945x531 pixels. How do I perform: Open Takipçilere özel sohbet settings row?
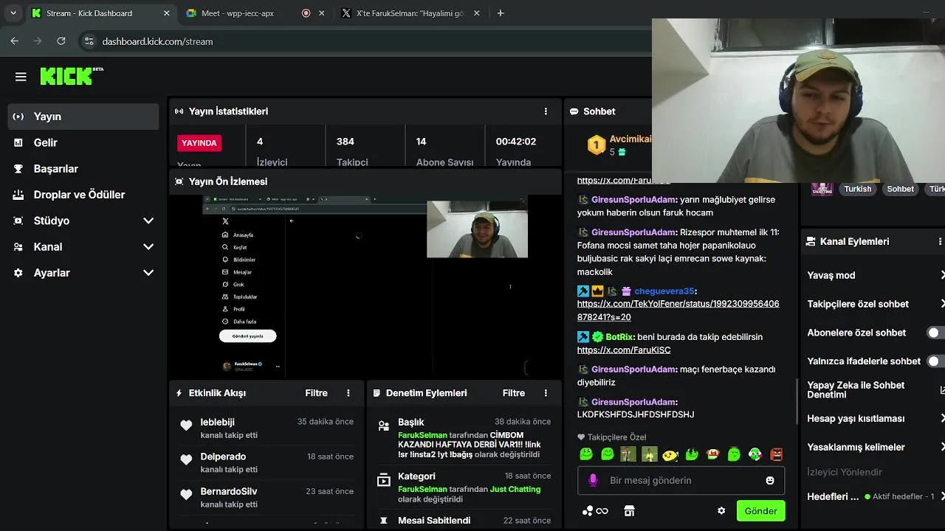tap(874, 304)
